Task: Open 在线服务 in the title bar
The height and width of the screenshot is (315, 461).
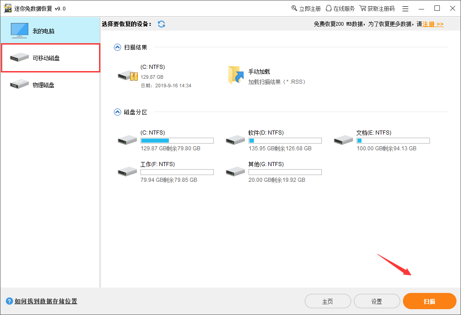Action: tap(340, 9)
